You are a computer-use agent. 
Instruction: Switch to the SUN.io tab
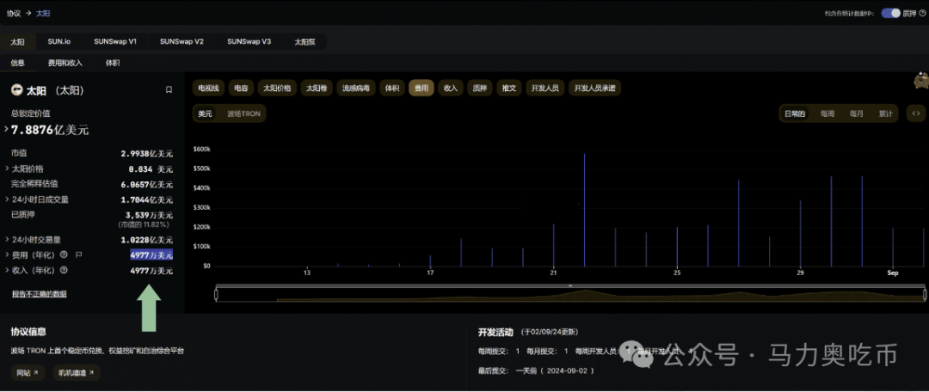(59, 41)
